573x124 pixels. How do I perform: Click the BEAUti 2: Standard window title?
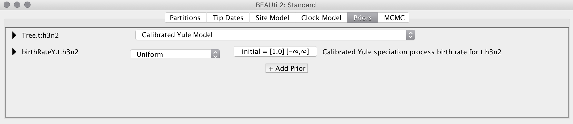tap(285, 5)
